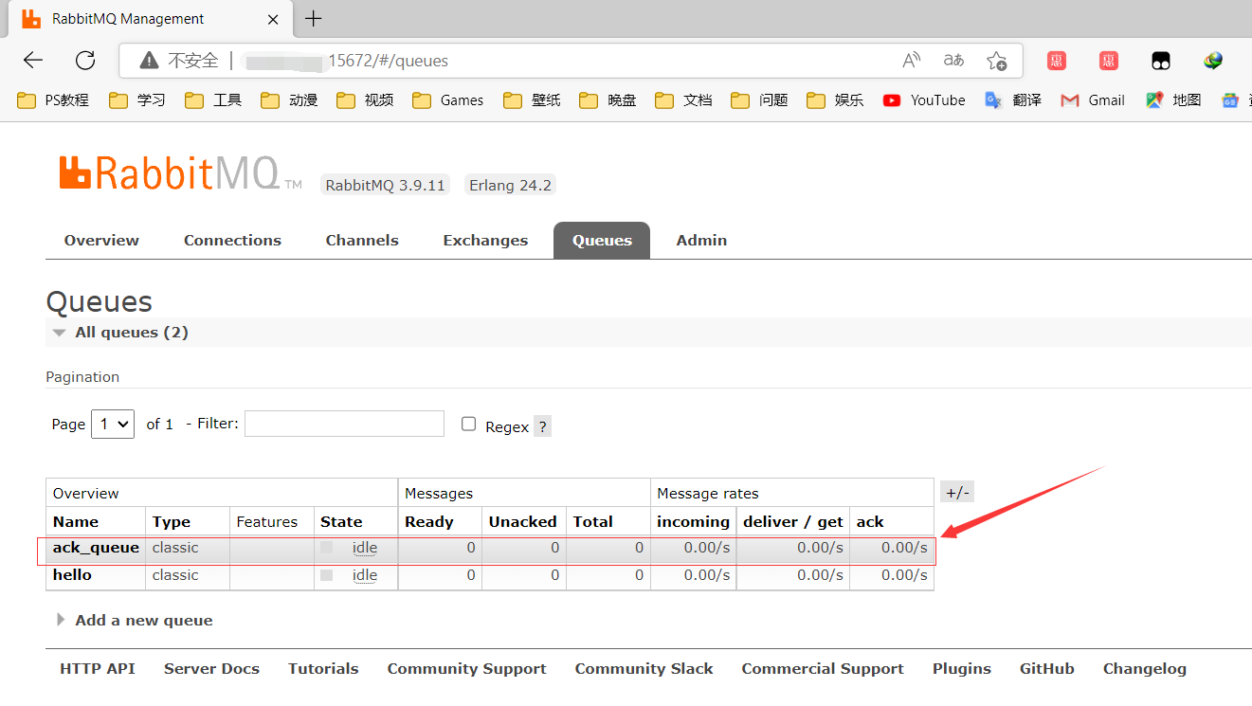Screen dimensions: 1252x706
Task: Sort queues by Name column
Action: tap(76, 522)
